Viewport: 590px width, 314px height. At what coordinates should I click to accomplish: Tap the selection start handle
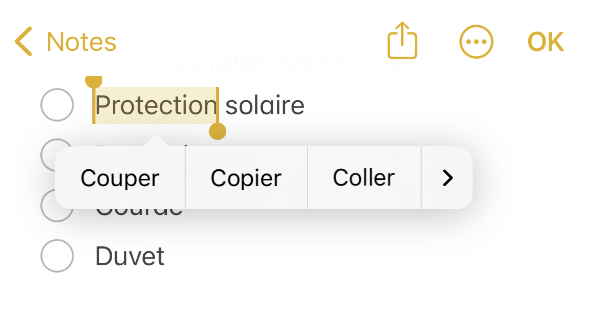(93, 82)
